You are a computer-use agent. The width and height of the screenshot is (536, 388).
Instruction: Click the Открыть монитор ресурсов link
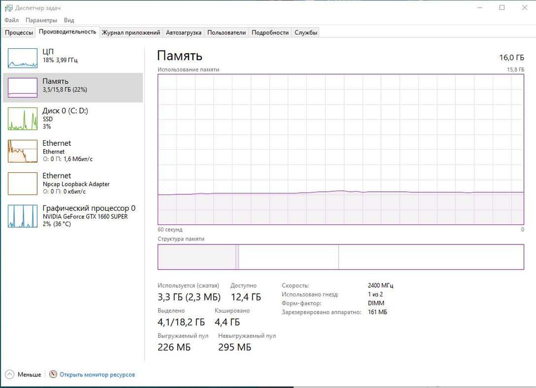[97, 375]
